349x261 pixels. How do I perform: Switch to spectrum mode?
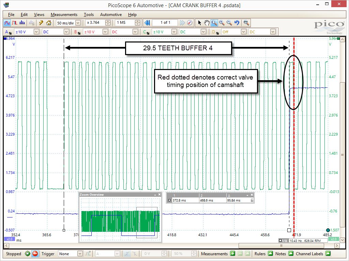(22, 23)
